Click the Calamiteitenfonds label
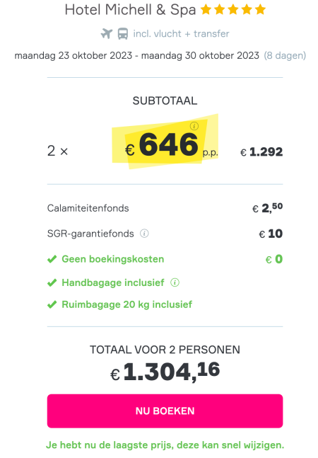This screenshot has width=318, height=458. [88, 208]
